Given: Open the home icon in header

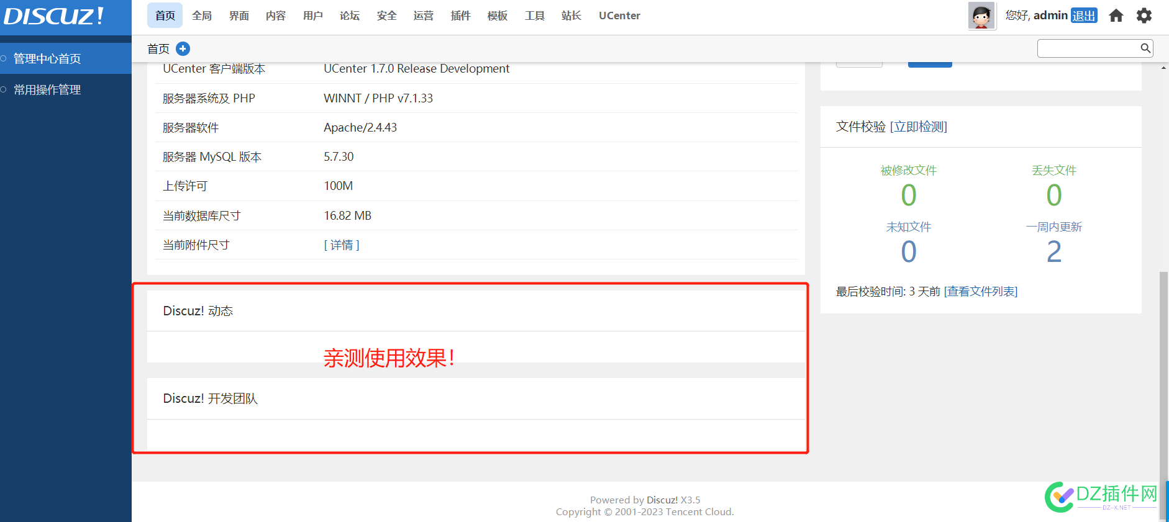Looking at the screenshot, I should coord(1116,16).
